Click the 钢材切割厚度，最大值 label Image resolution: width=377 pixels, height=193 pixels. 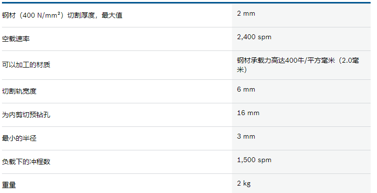pos(62,15)
